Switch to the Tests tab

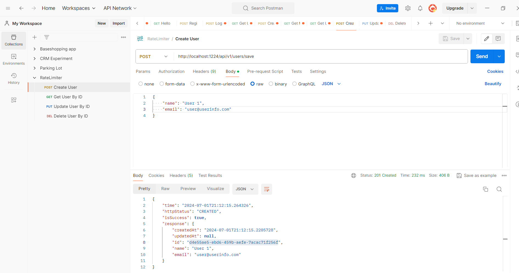297,71
